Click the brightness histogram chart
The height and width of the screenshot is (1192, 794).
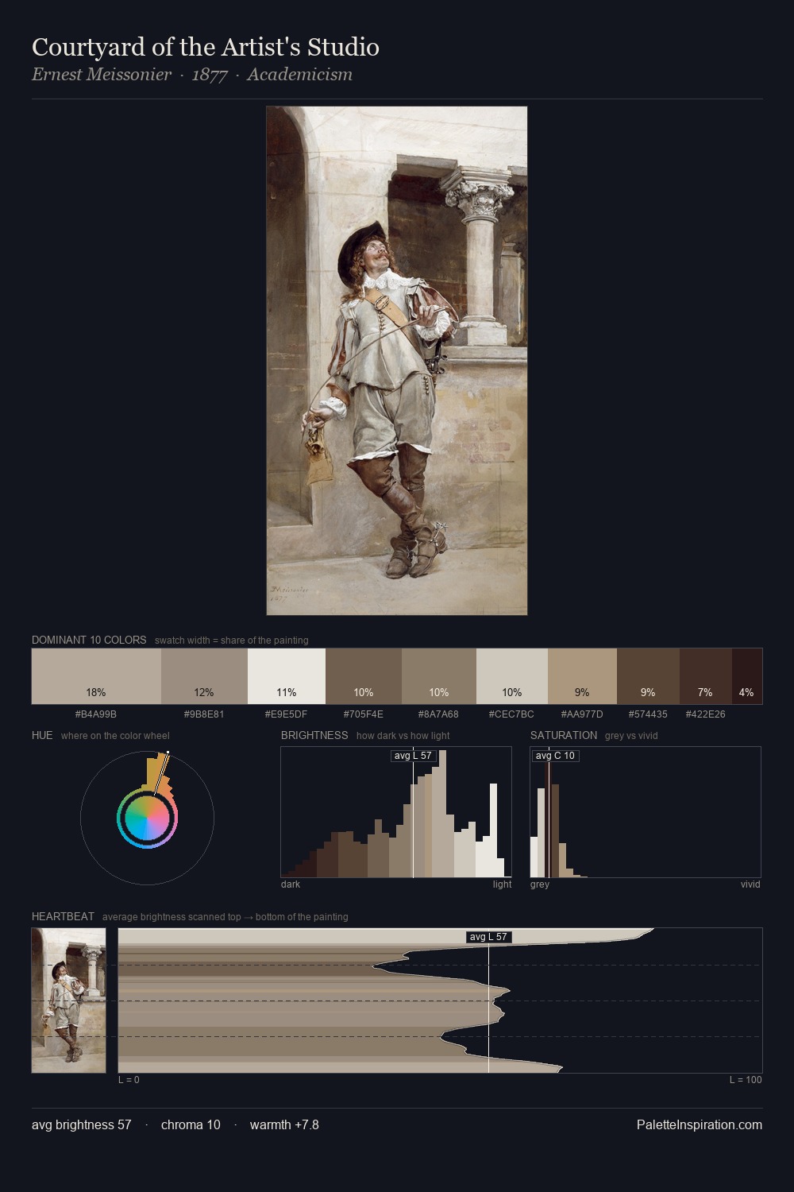point(396,812)
